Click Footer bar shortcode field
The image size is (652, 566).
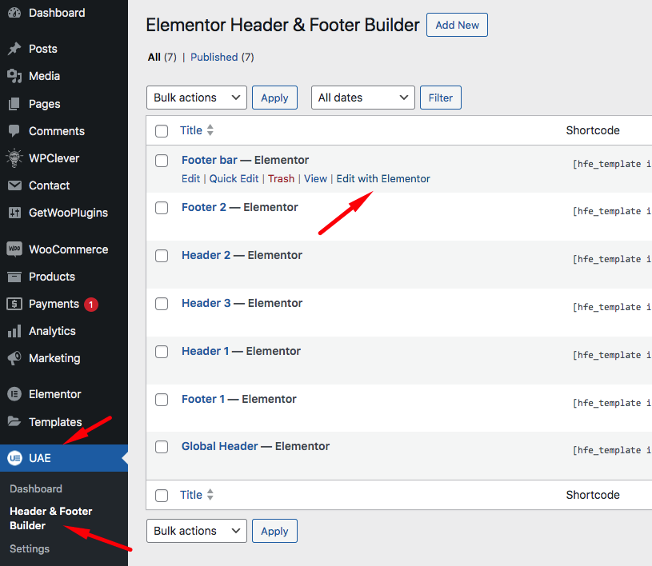(612, 164)
